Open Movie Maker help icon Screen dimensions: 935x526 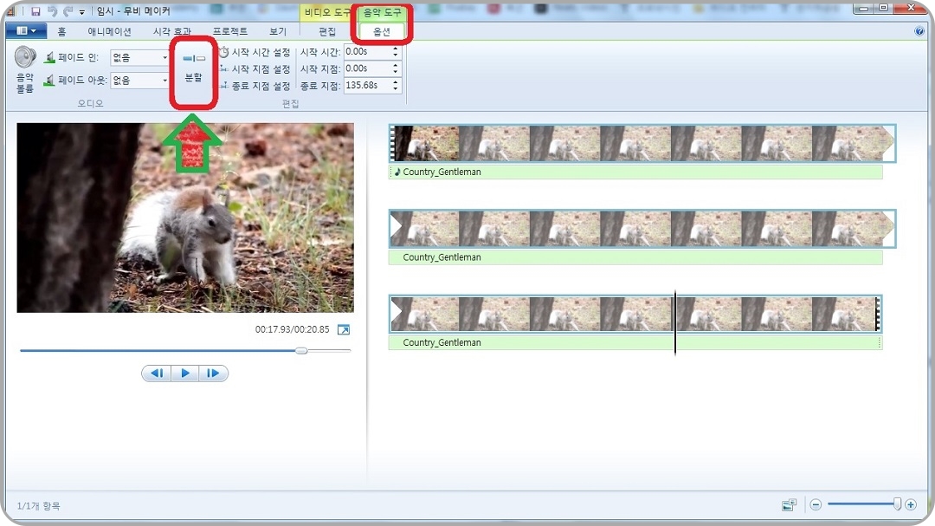(919, 31)
